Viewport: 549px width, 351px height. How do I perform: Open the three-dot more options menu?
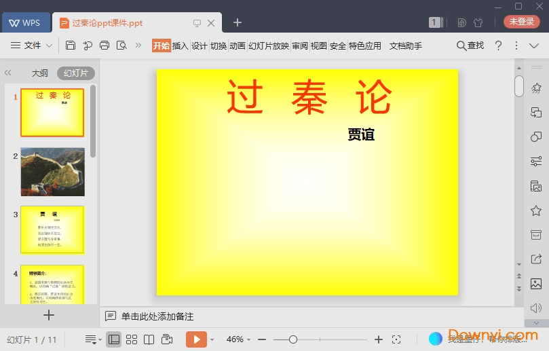[x=516, y=45]
